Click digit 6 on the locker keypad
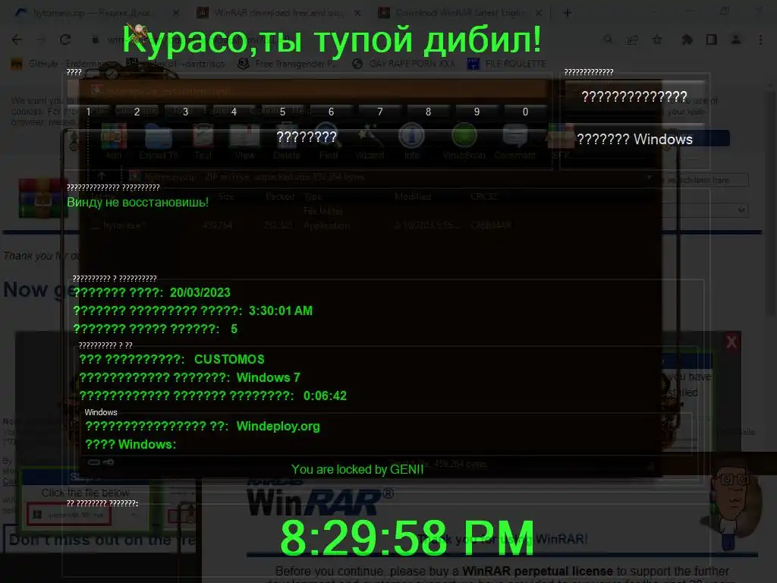The width and height of the screenshot is (777, 583). (x=331, y=112)
